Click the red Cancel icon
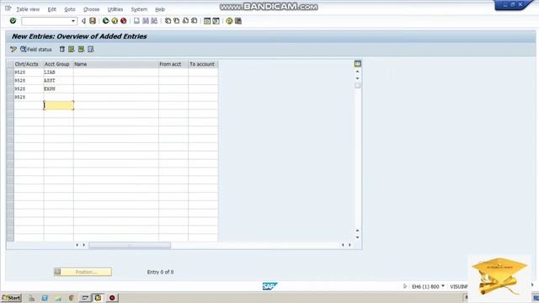Viewport: 539px width, 303px height. pos(124,21)
